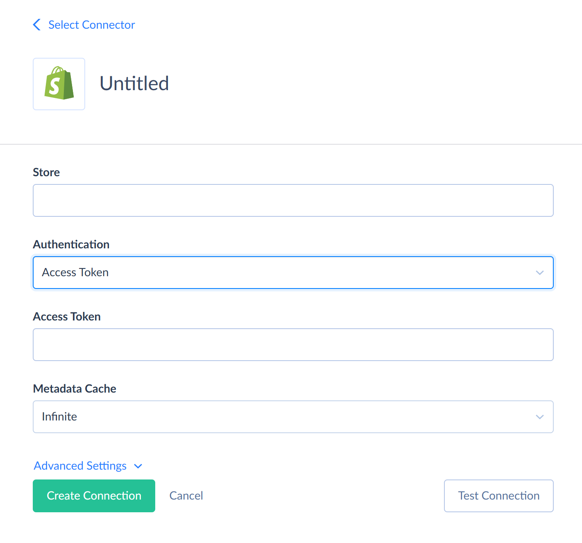
Task: Click the back chevron beside Select Connector
Action: 36,25
